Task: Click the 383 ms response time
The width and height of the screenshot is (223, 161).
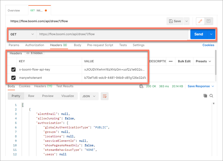Action: 164,86
